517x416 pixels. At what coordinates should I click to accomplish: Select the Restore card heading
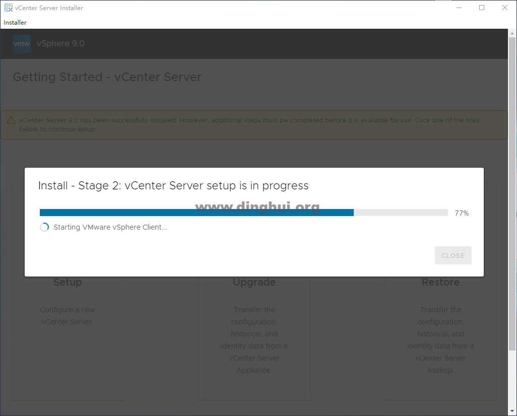click(x=440, y=282)
